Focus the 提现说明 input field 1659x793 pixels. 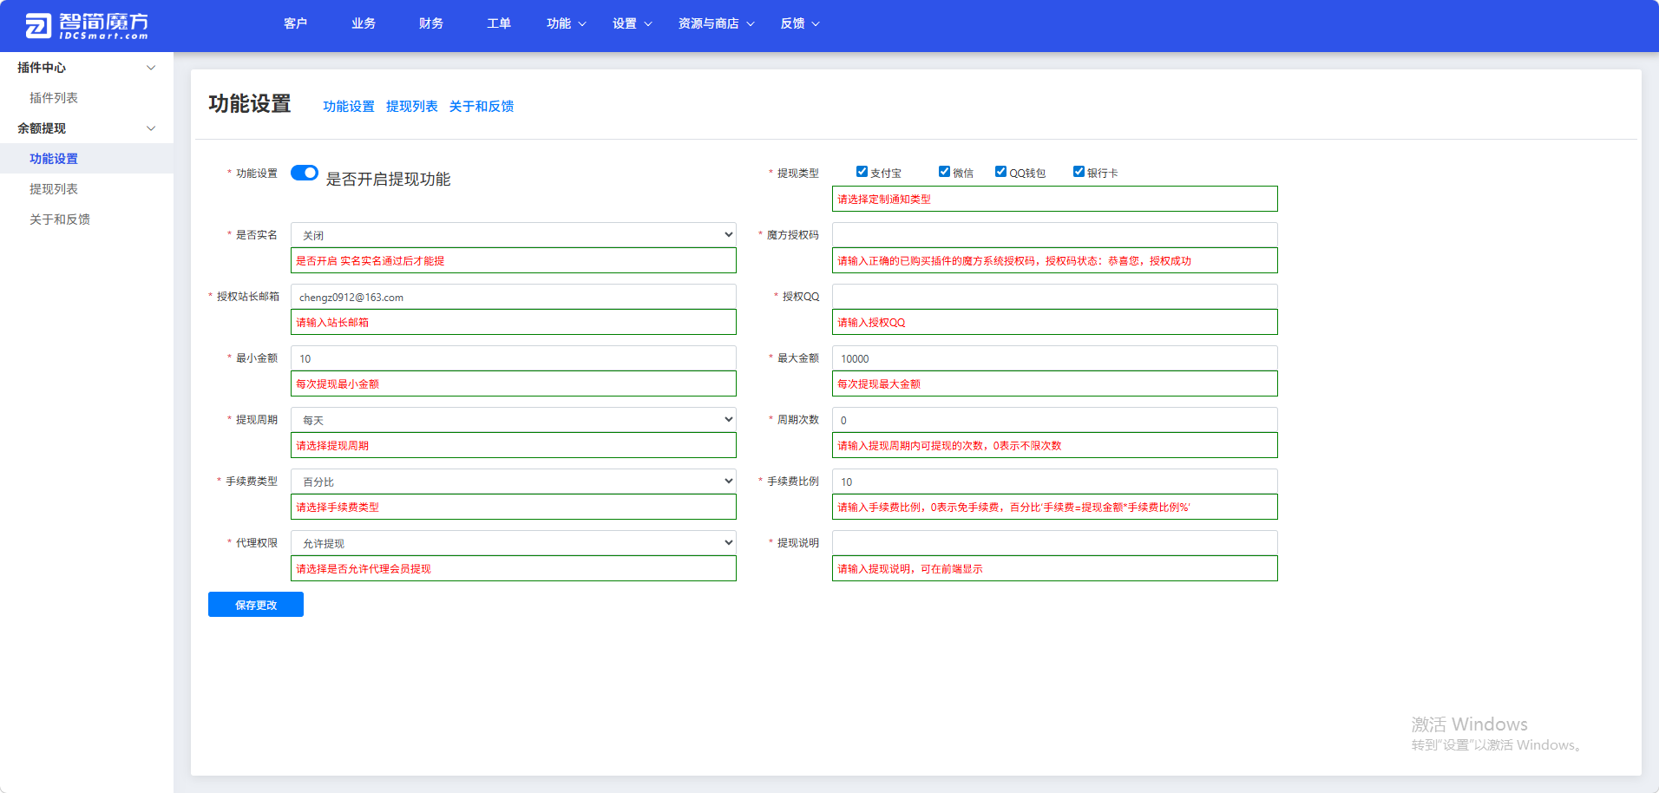click(x=1055, y=543)
